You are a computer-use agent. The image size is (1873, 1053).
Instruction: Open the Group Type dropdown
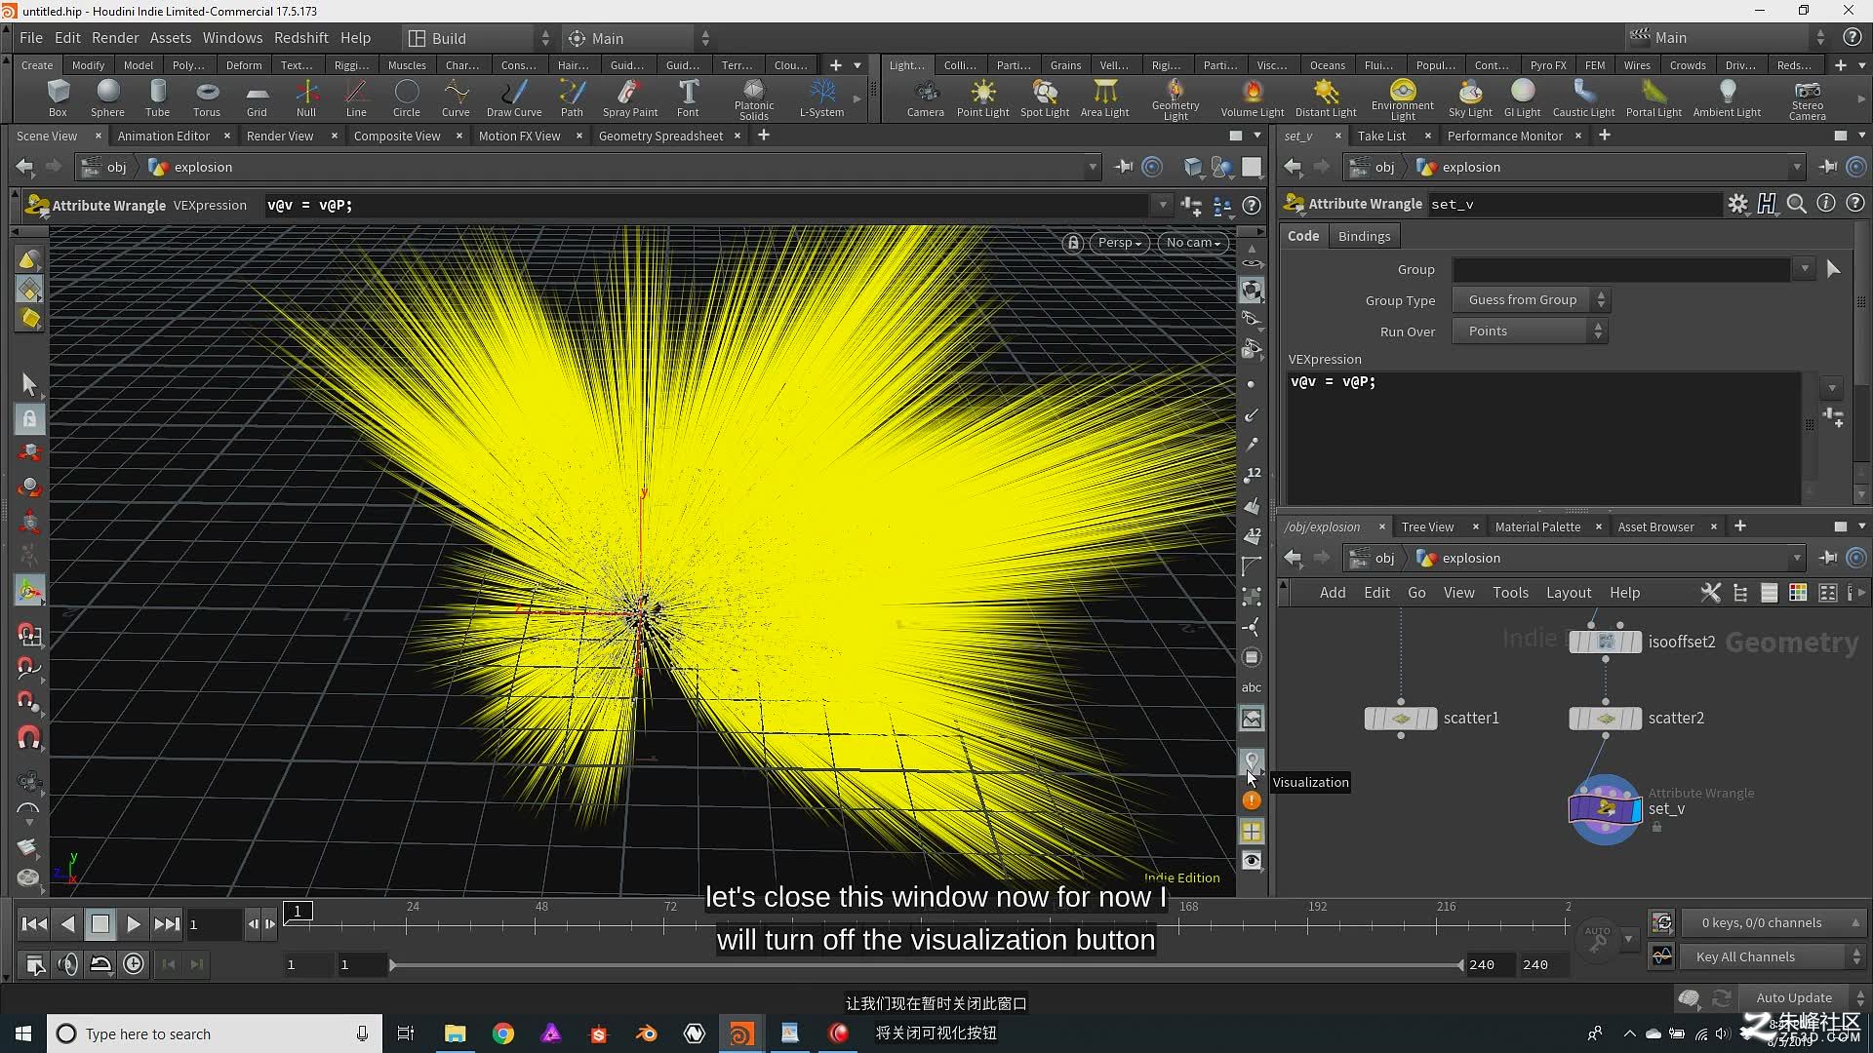click(x=1530, y=300)
